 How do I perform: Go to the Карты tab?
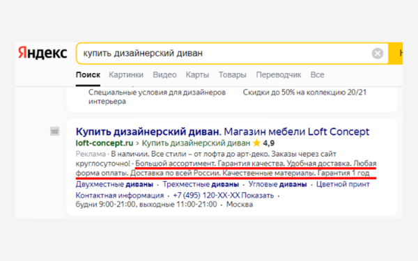pyautogui.click(x=197, y=75)
